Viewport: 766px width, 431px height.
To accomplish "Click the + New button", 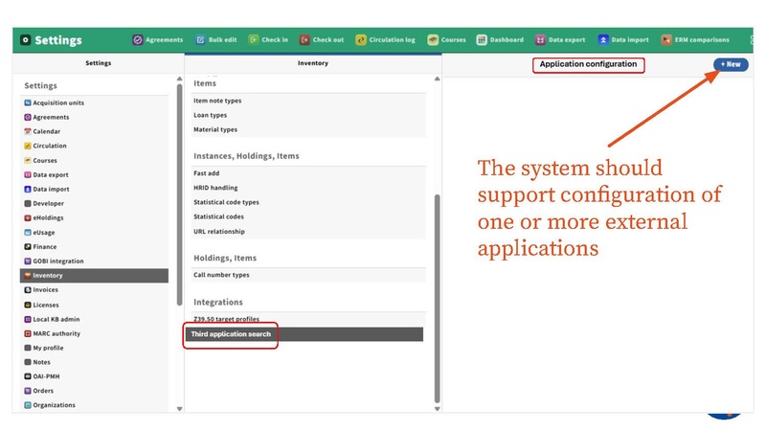I will pos(731,64).
